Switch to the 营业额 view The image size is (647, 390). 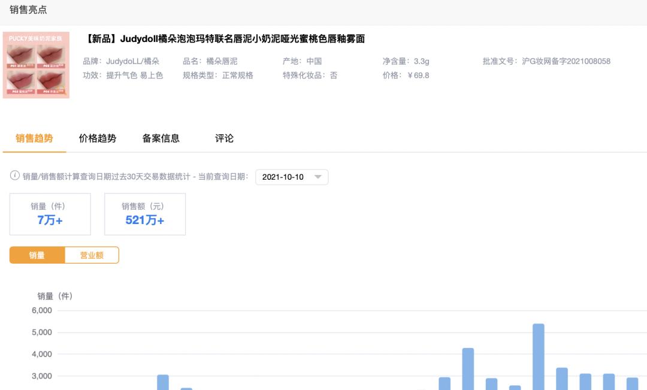[x=92, y=255]
